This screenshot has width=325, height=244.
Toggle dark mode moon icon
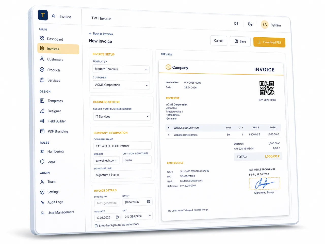point(250,24)
